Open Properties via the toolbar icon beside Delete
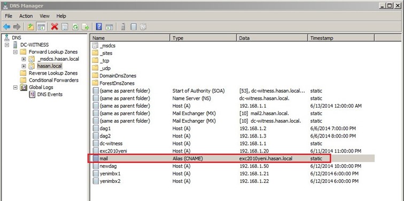This screenshot has height=201, width=404. click(65, 27)
